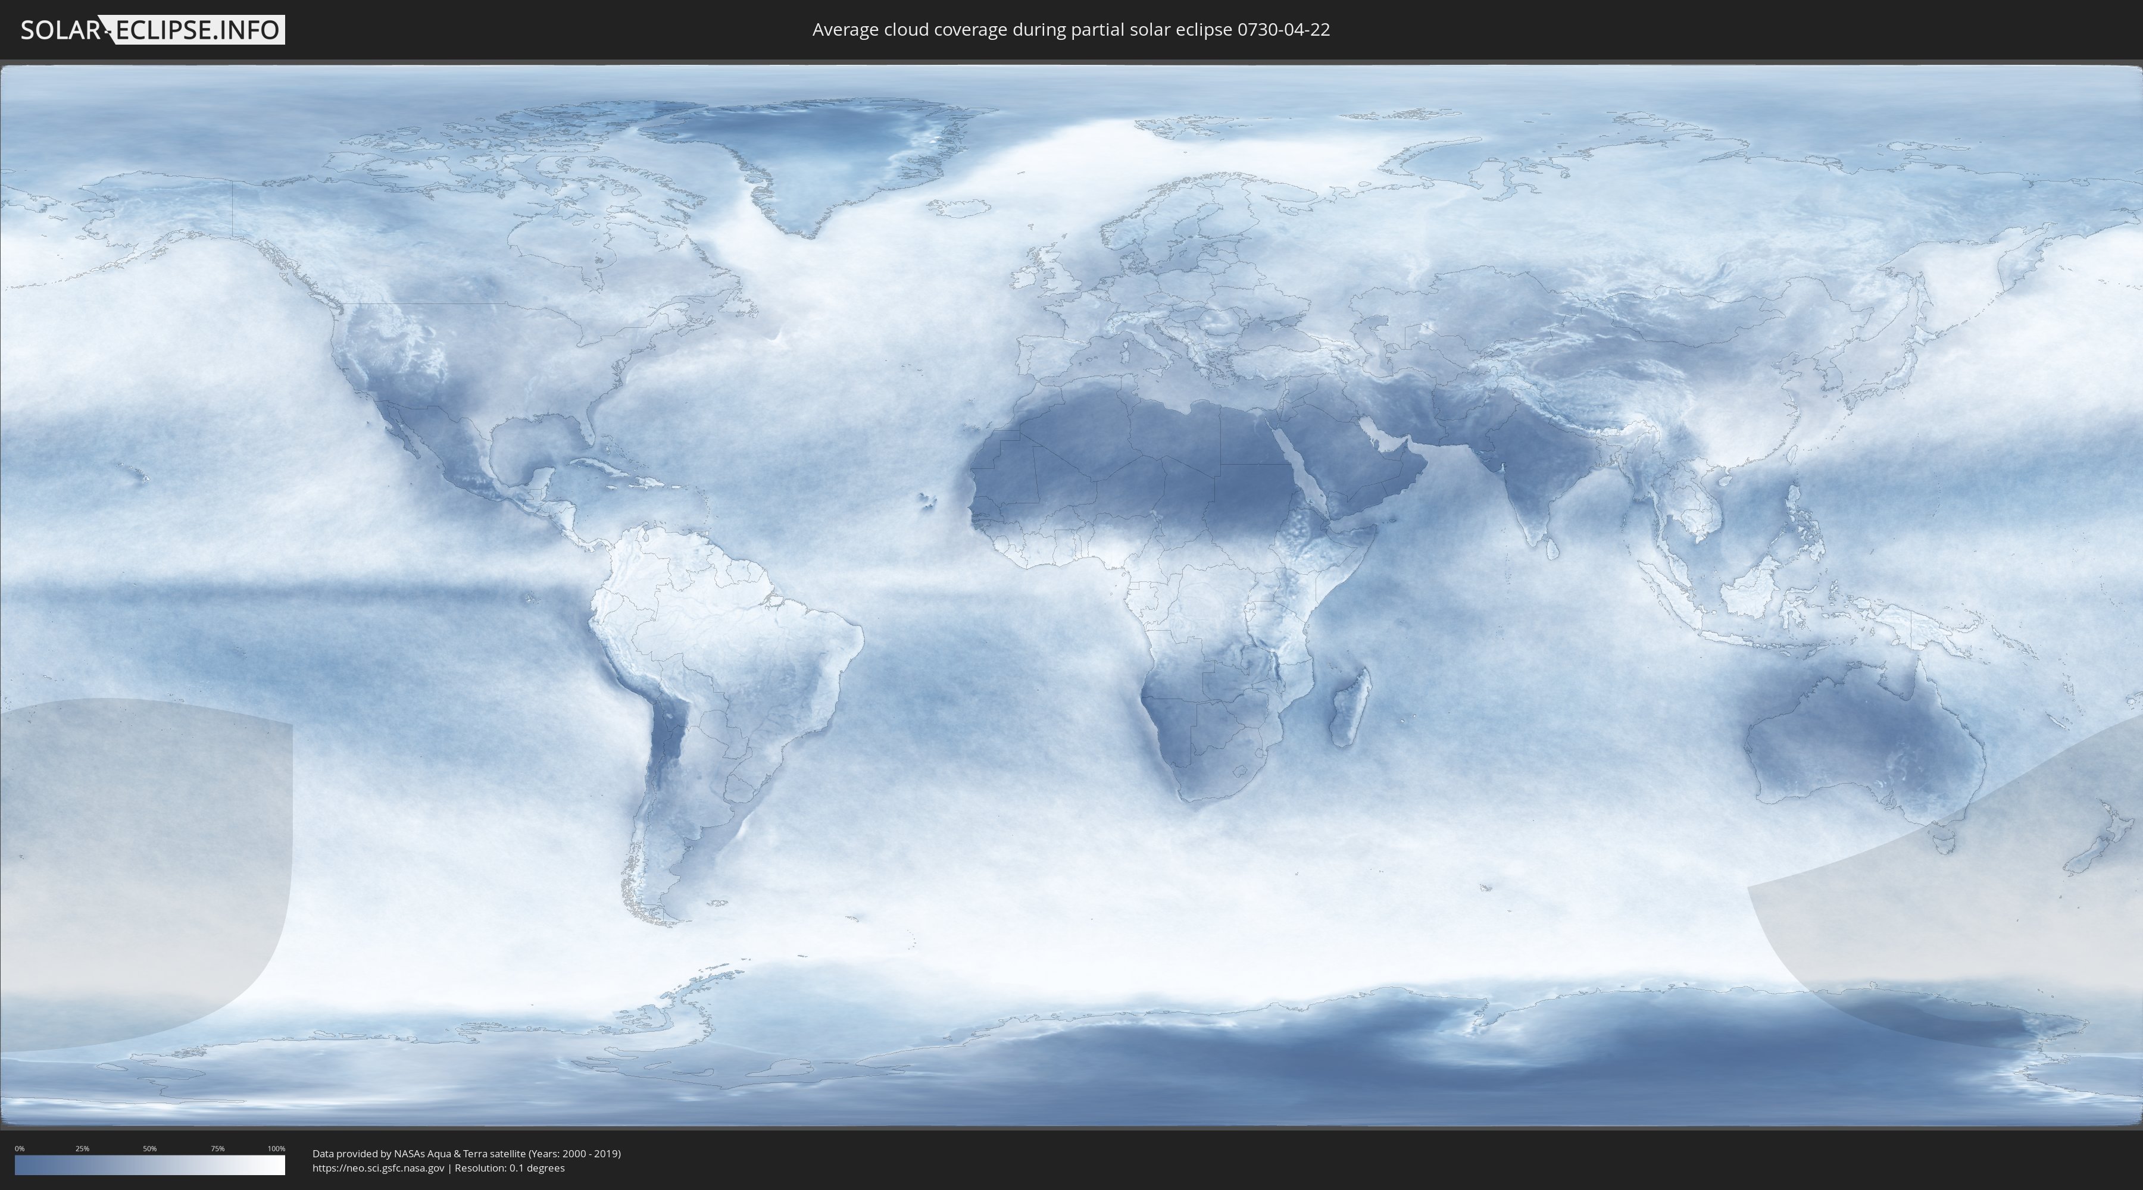Click the 50% legend label
The width and height of the screenshot is (2143, 1190).
tap(150, 1148)
